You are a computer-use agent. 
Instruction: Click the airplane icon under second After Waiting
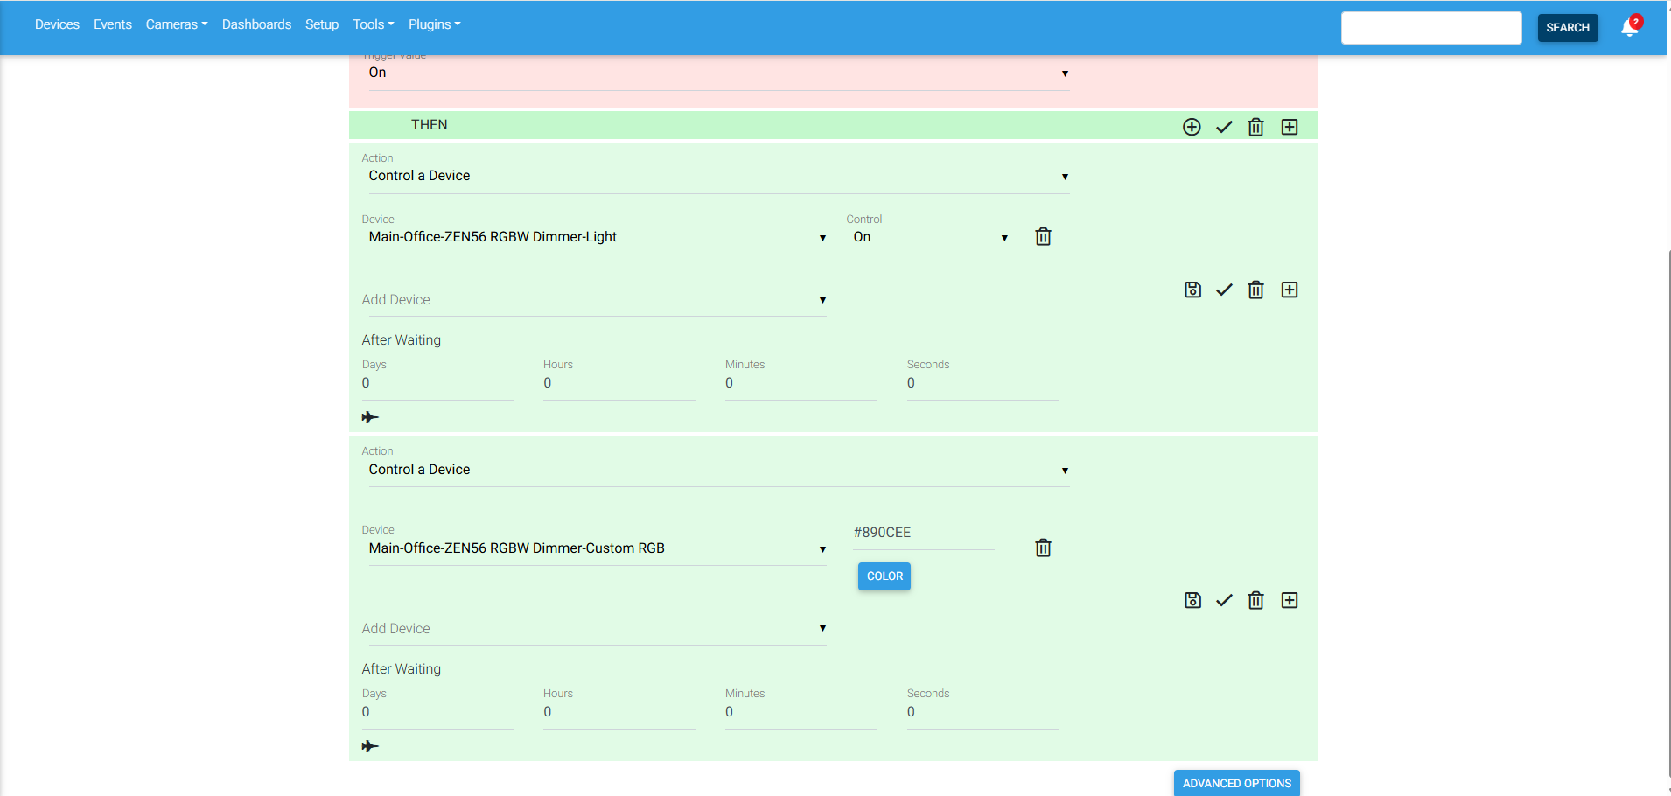tap(370, 746)
